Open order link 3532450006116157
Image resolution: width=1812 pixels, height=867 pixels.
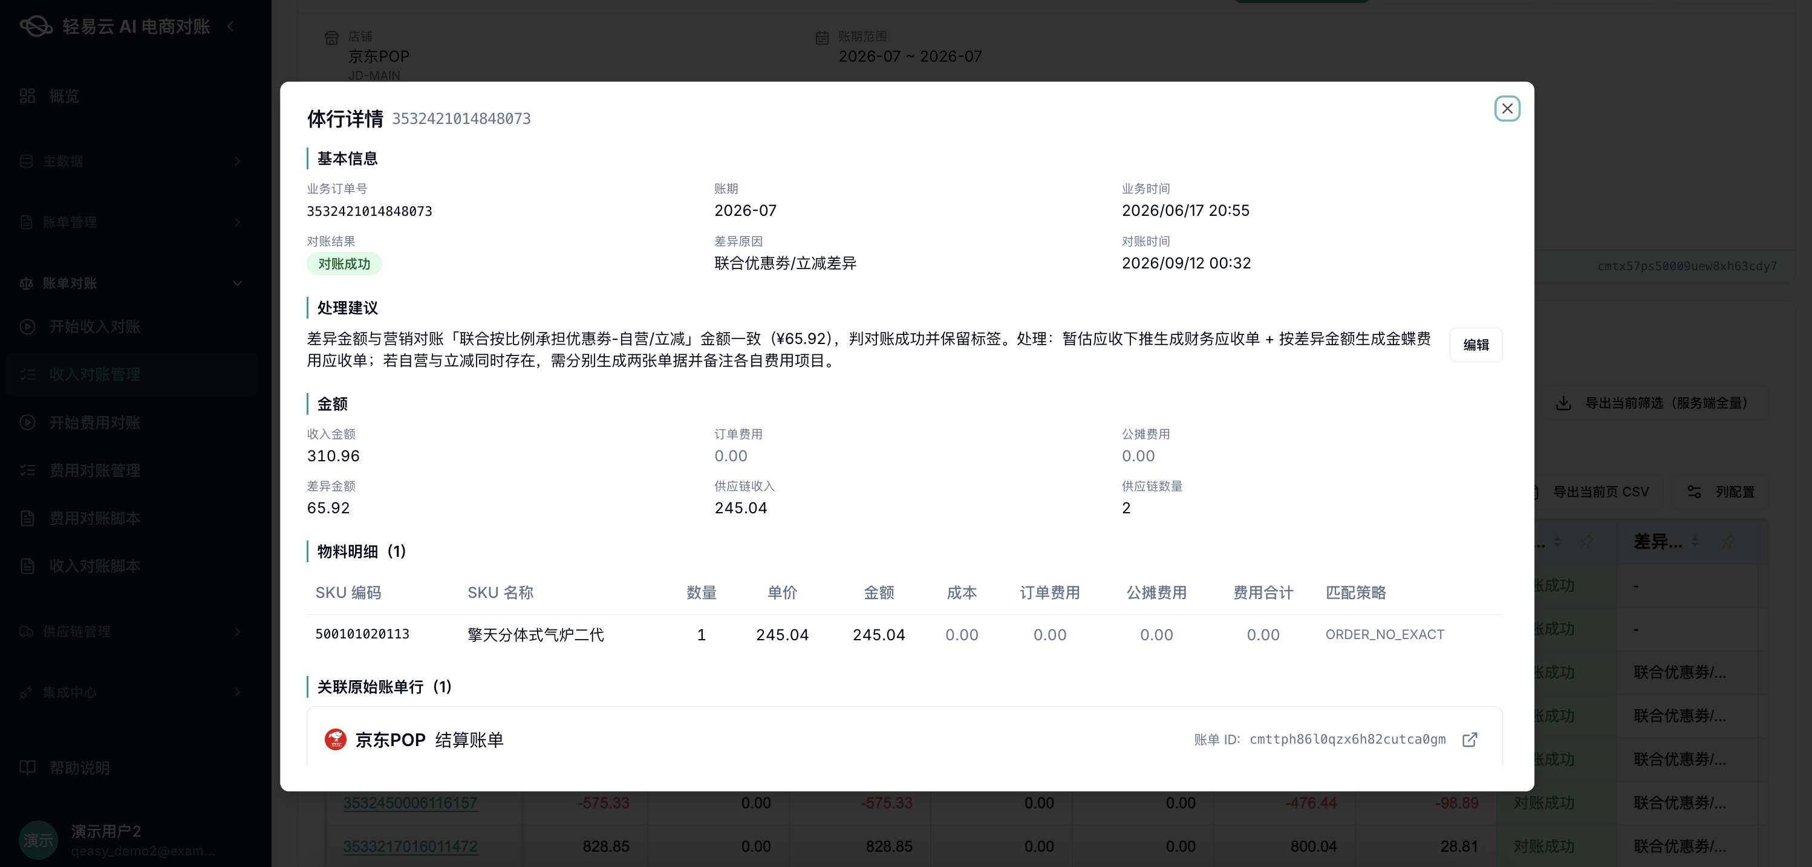pos(410,803)
